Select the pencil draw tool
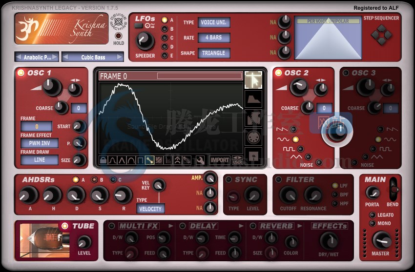This screenshot has height=272, width=415. tap(187, 160)
